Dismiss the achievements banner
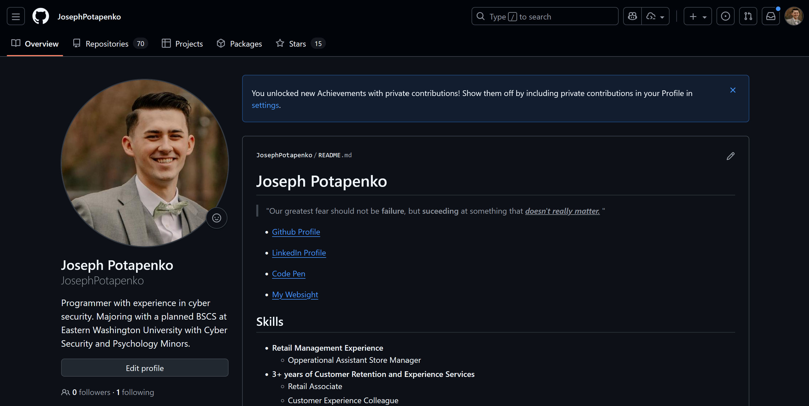The width and height of the screenshot is (809, 406). 733,90
